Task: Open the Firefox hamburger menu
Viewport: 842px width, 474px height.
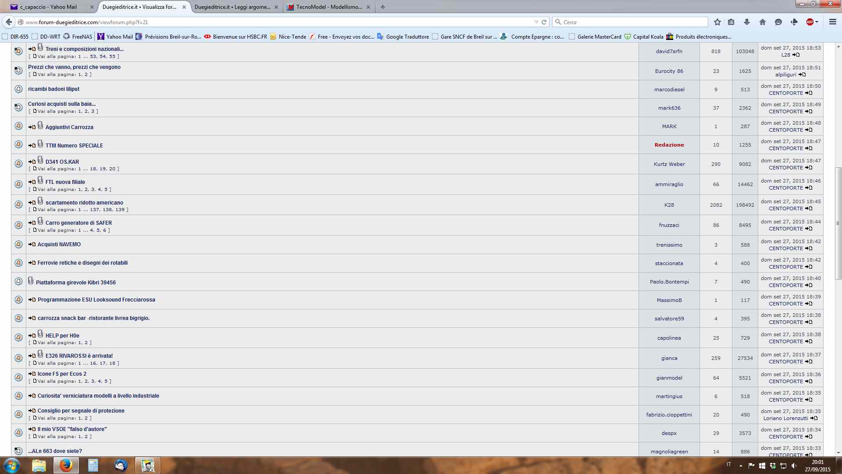Action: pos(832,22)
